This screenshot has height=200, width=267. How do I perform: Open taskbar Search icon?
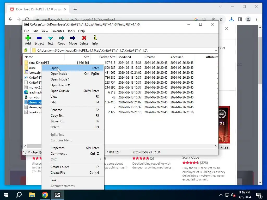coord(19,195)
